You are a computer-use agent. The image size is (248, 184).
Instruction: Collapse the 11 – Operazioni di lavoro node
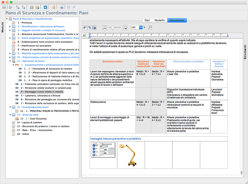coord(10,61)
